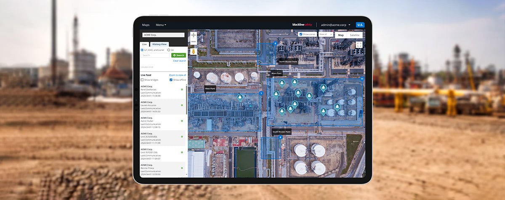Image resolution: width=505 pixels, height=200 pixels.
Task: Click the Zoom to view all link
Action: (178, 75)
